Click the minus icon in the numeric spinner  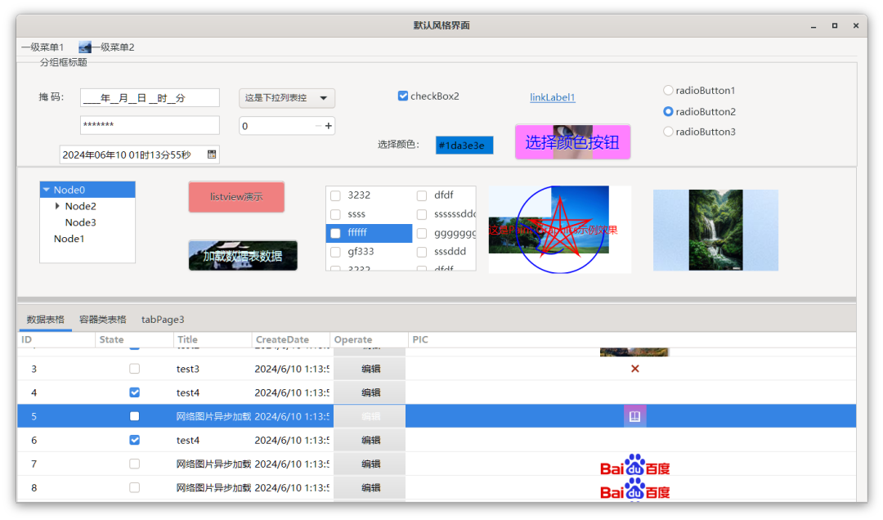coord(318,126)
